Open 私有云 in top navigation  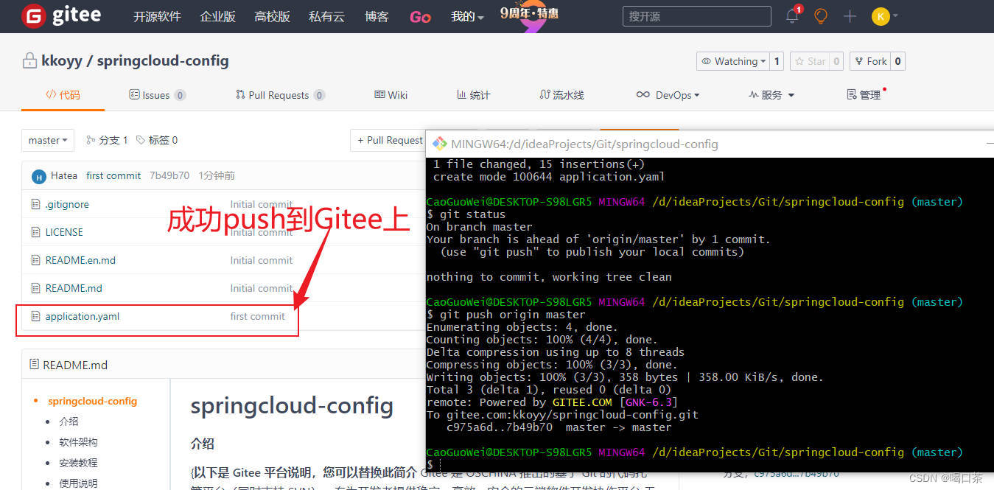click(326, 16)
